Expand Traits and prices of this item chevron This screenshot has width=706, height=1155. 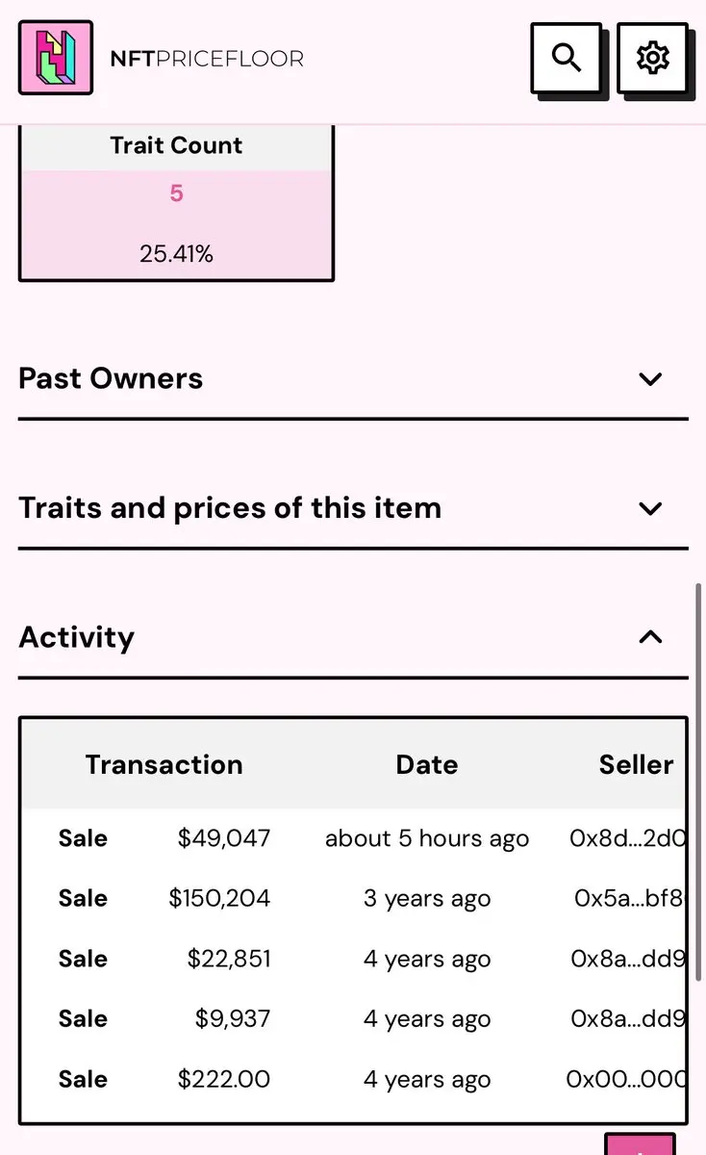[x=651, y=508]
